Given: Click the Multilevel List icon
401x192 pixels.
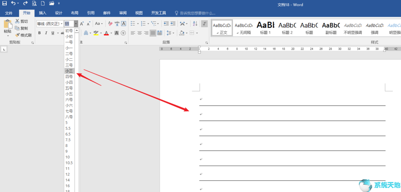Looking at the screenshot, I should [x=154, y=24].
